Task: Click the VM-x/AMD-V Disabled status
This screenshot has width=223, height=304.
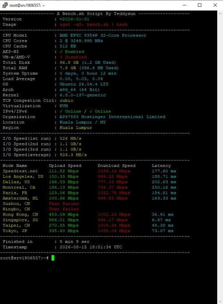Action: (73, 57)
